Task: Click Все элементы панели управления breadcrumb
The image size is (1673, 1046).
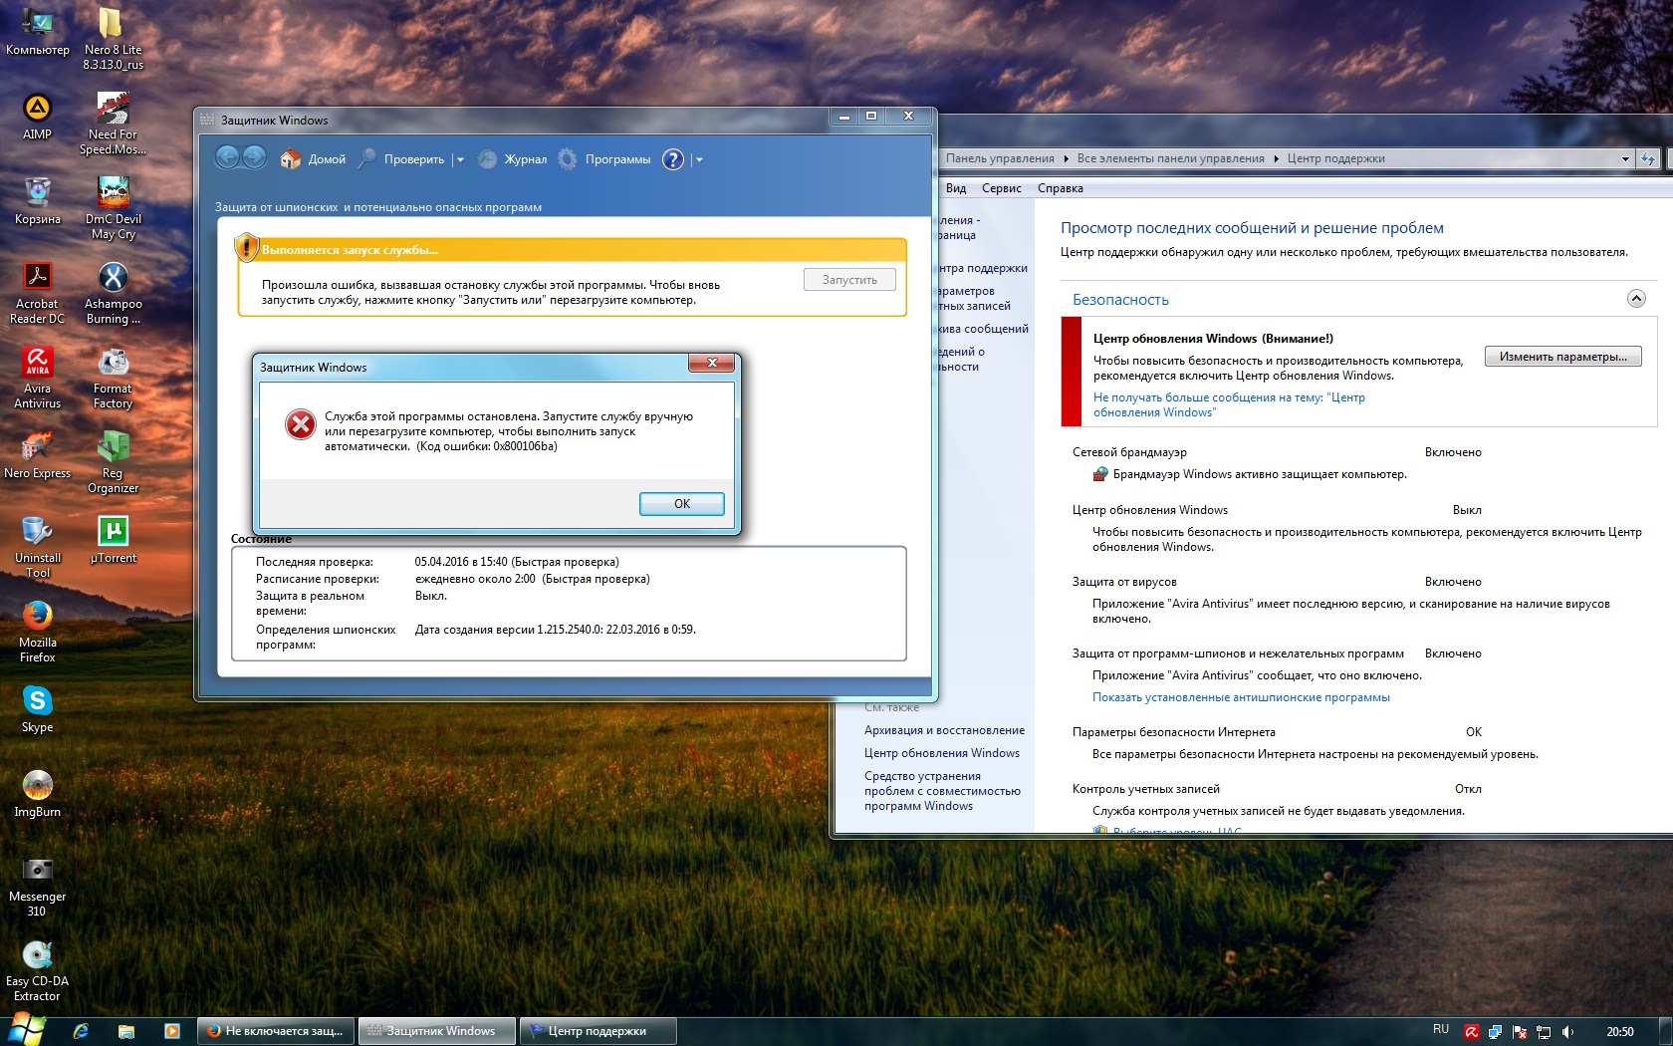Action: pyautogui.click(x=1170, y=158)
